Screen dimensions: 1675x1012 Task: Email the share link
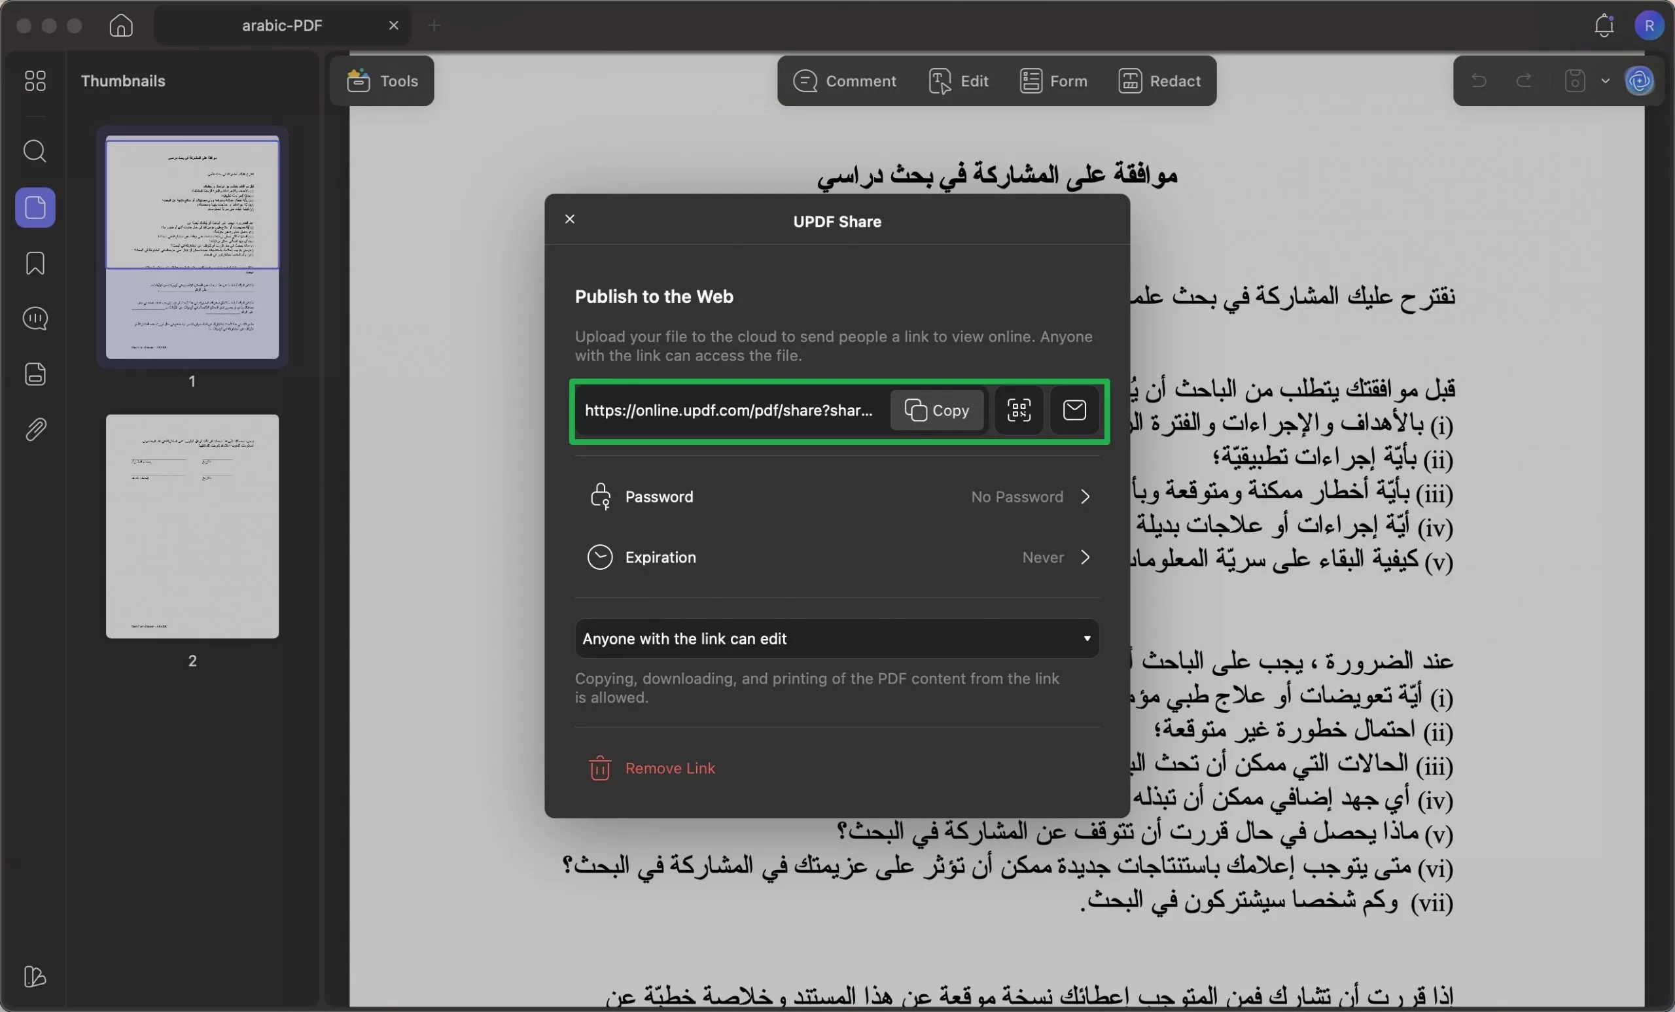tap(1074, 410)
